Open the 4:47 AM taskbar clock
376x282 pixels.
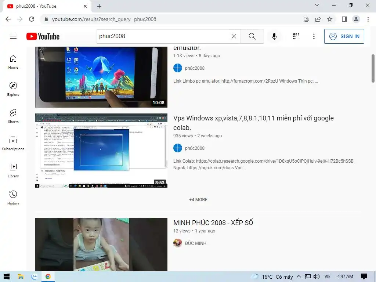pos(345,276)
